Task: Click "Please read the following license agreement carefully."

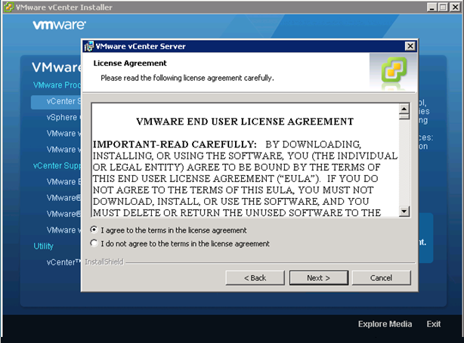Action: (x=187, y=78)
